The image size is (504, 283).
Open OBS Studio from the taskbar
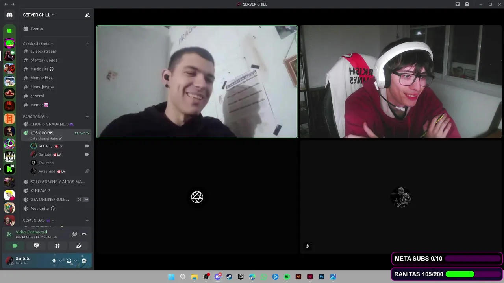(206, 277)
